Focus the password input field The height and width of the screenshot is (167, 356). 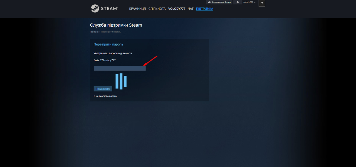coord(120,68)
